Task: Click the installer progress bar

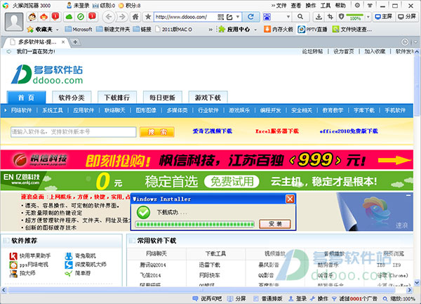Action: point(195,224)
